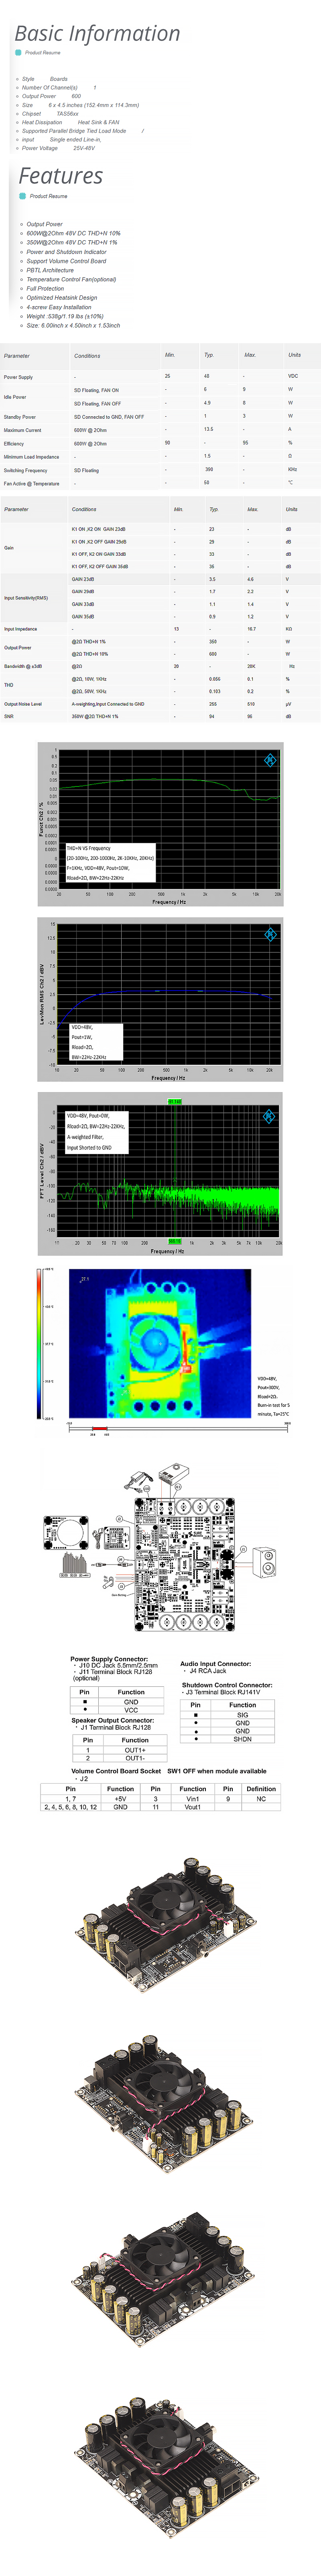Click the logo icon on the THD+N chart
The height and width of the screenshot is (2576, 321).
pos(270,760)
